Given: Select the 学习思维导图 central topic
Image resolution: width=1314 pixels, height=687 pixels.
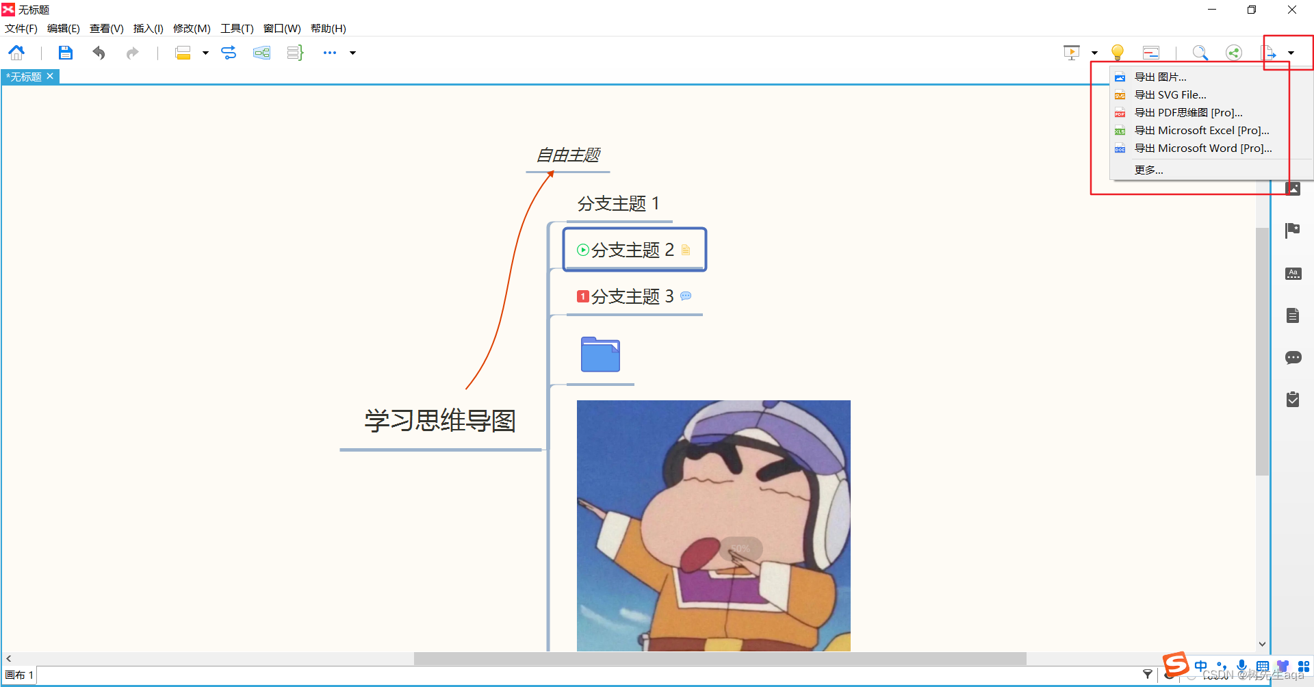Looking at the screenshot, I should 440,420.
